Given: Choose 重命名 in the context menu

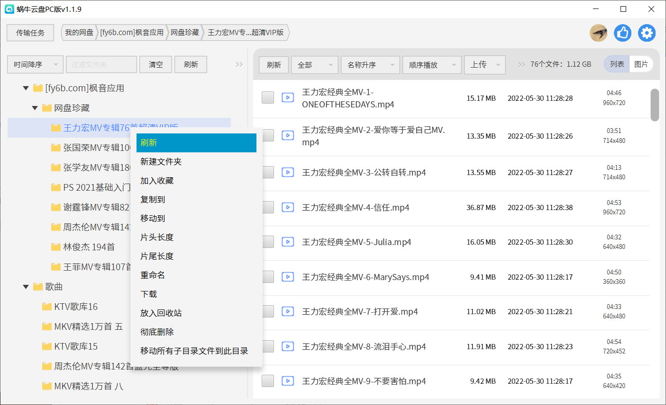Looking at the screenshot, I should point(196,275).
